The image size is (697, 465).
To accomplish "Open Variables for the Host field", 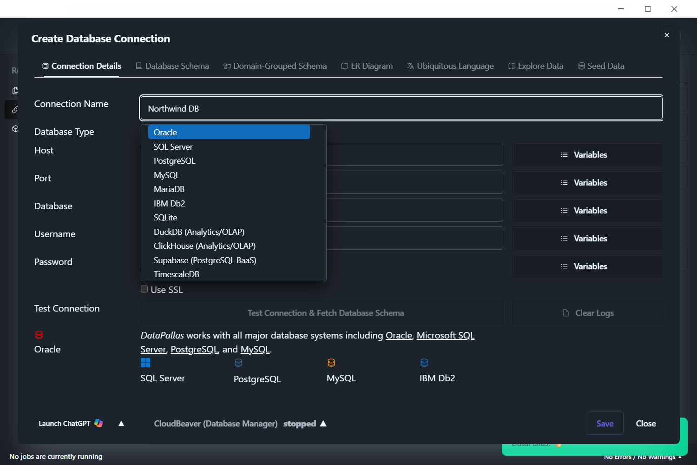I will (x=587, y=155).
